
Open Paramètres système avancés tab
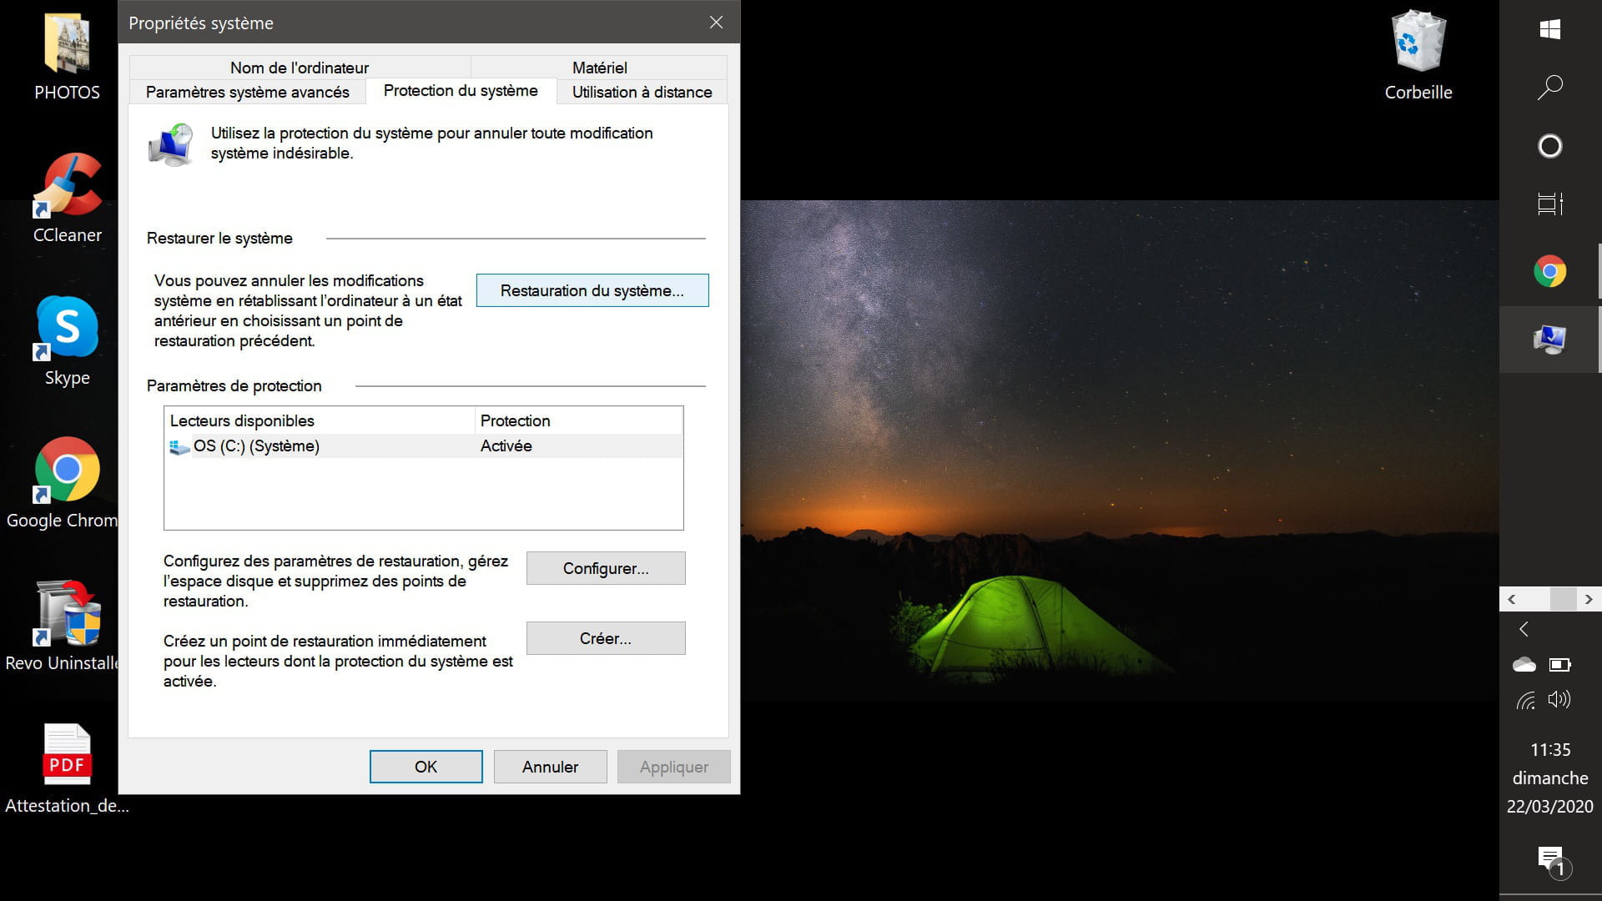click(x=248, y=92)
